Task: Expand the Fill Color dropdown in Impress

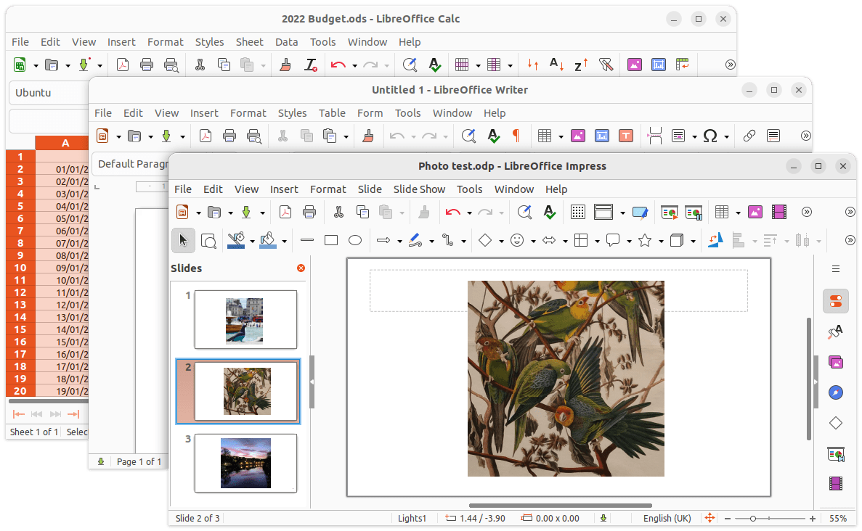Action: [284, 241]
